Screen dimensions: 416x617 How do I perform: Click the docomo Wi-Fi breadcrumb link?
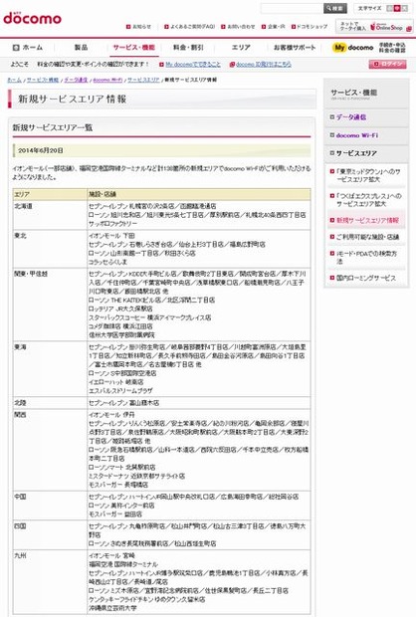pyautogui.click(x=107, y=80)
